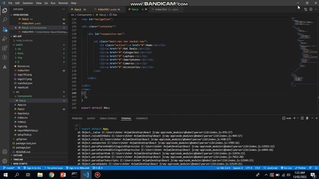
Task: Open the Manage gear in activity bar
Action: click(x=4, y=161)
